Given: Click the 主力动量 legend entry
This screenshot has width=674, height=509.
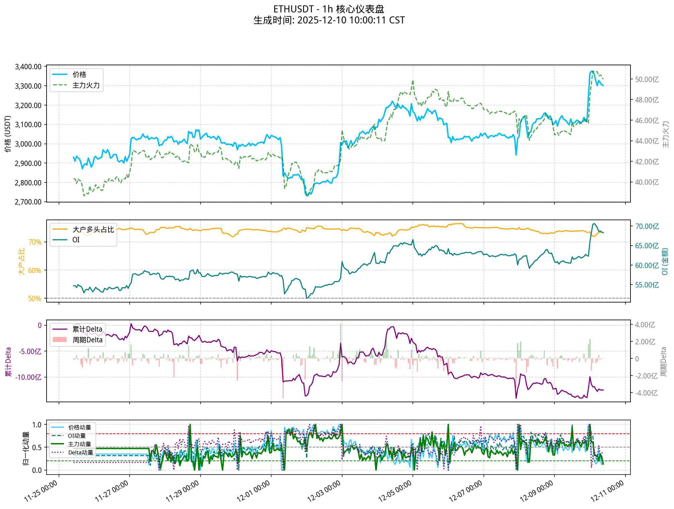Looking at the screenshot, I should (79, 444).
